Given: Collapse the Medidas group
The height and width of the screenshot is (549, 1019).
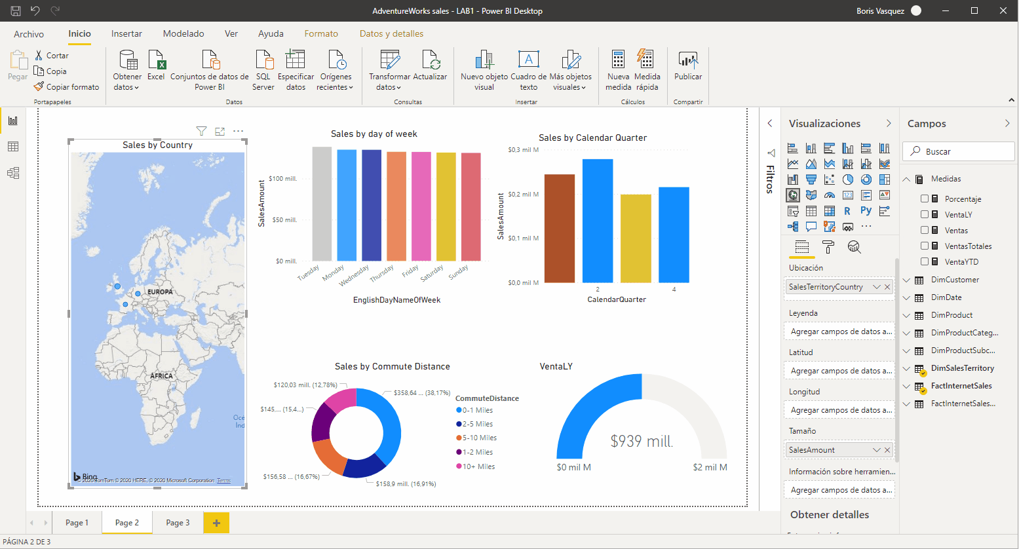Looking at the screenshot, I should pyautogui.click(x=907, y=178).
